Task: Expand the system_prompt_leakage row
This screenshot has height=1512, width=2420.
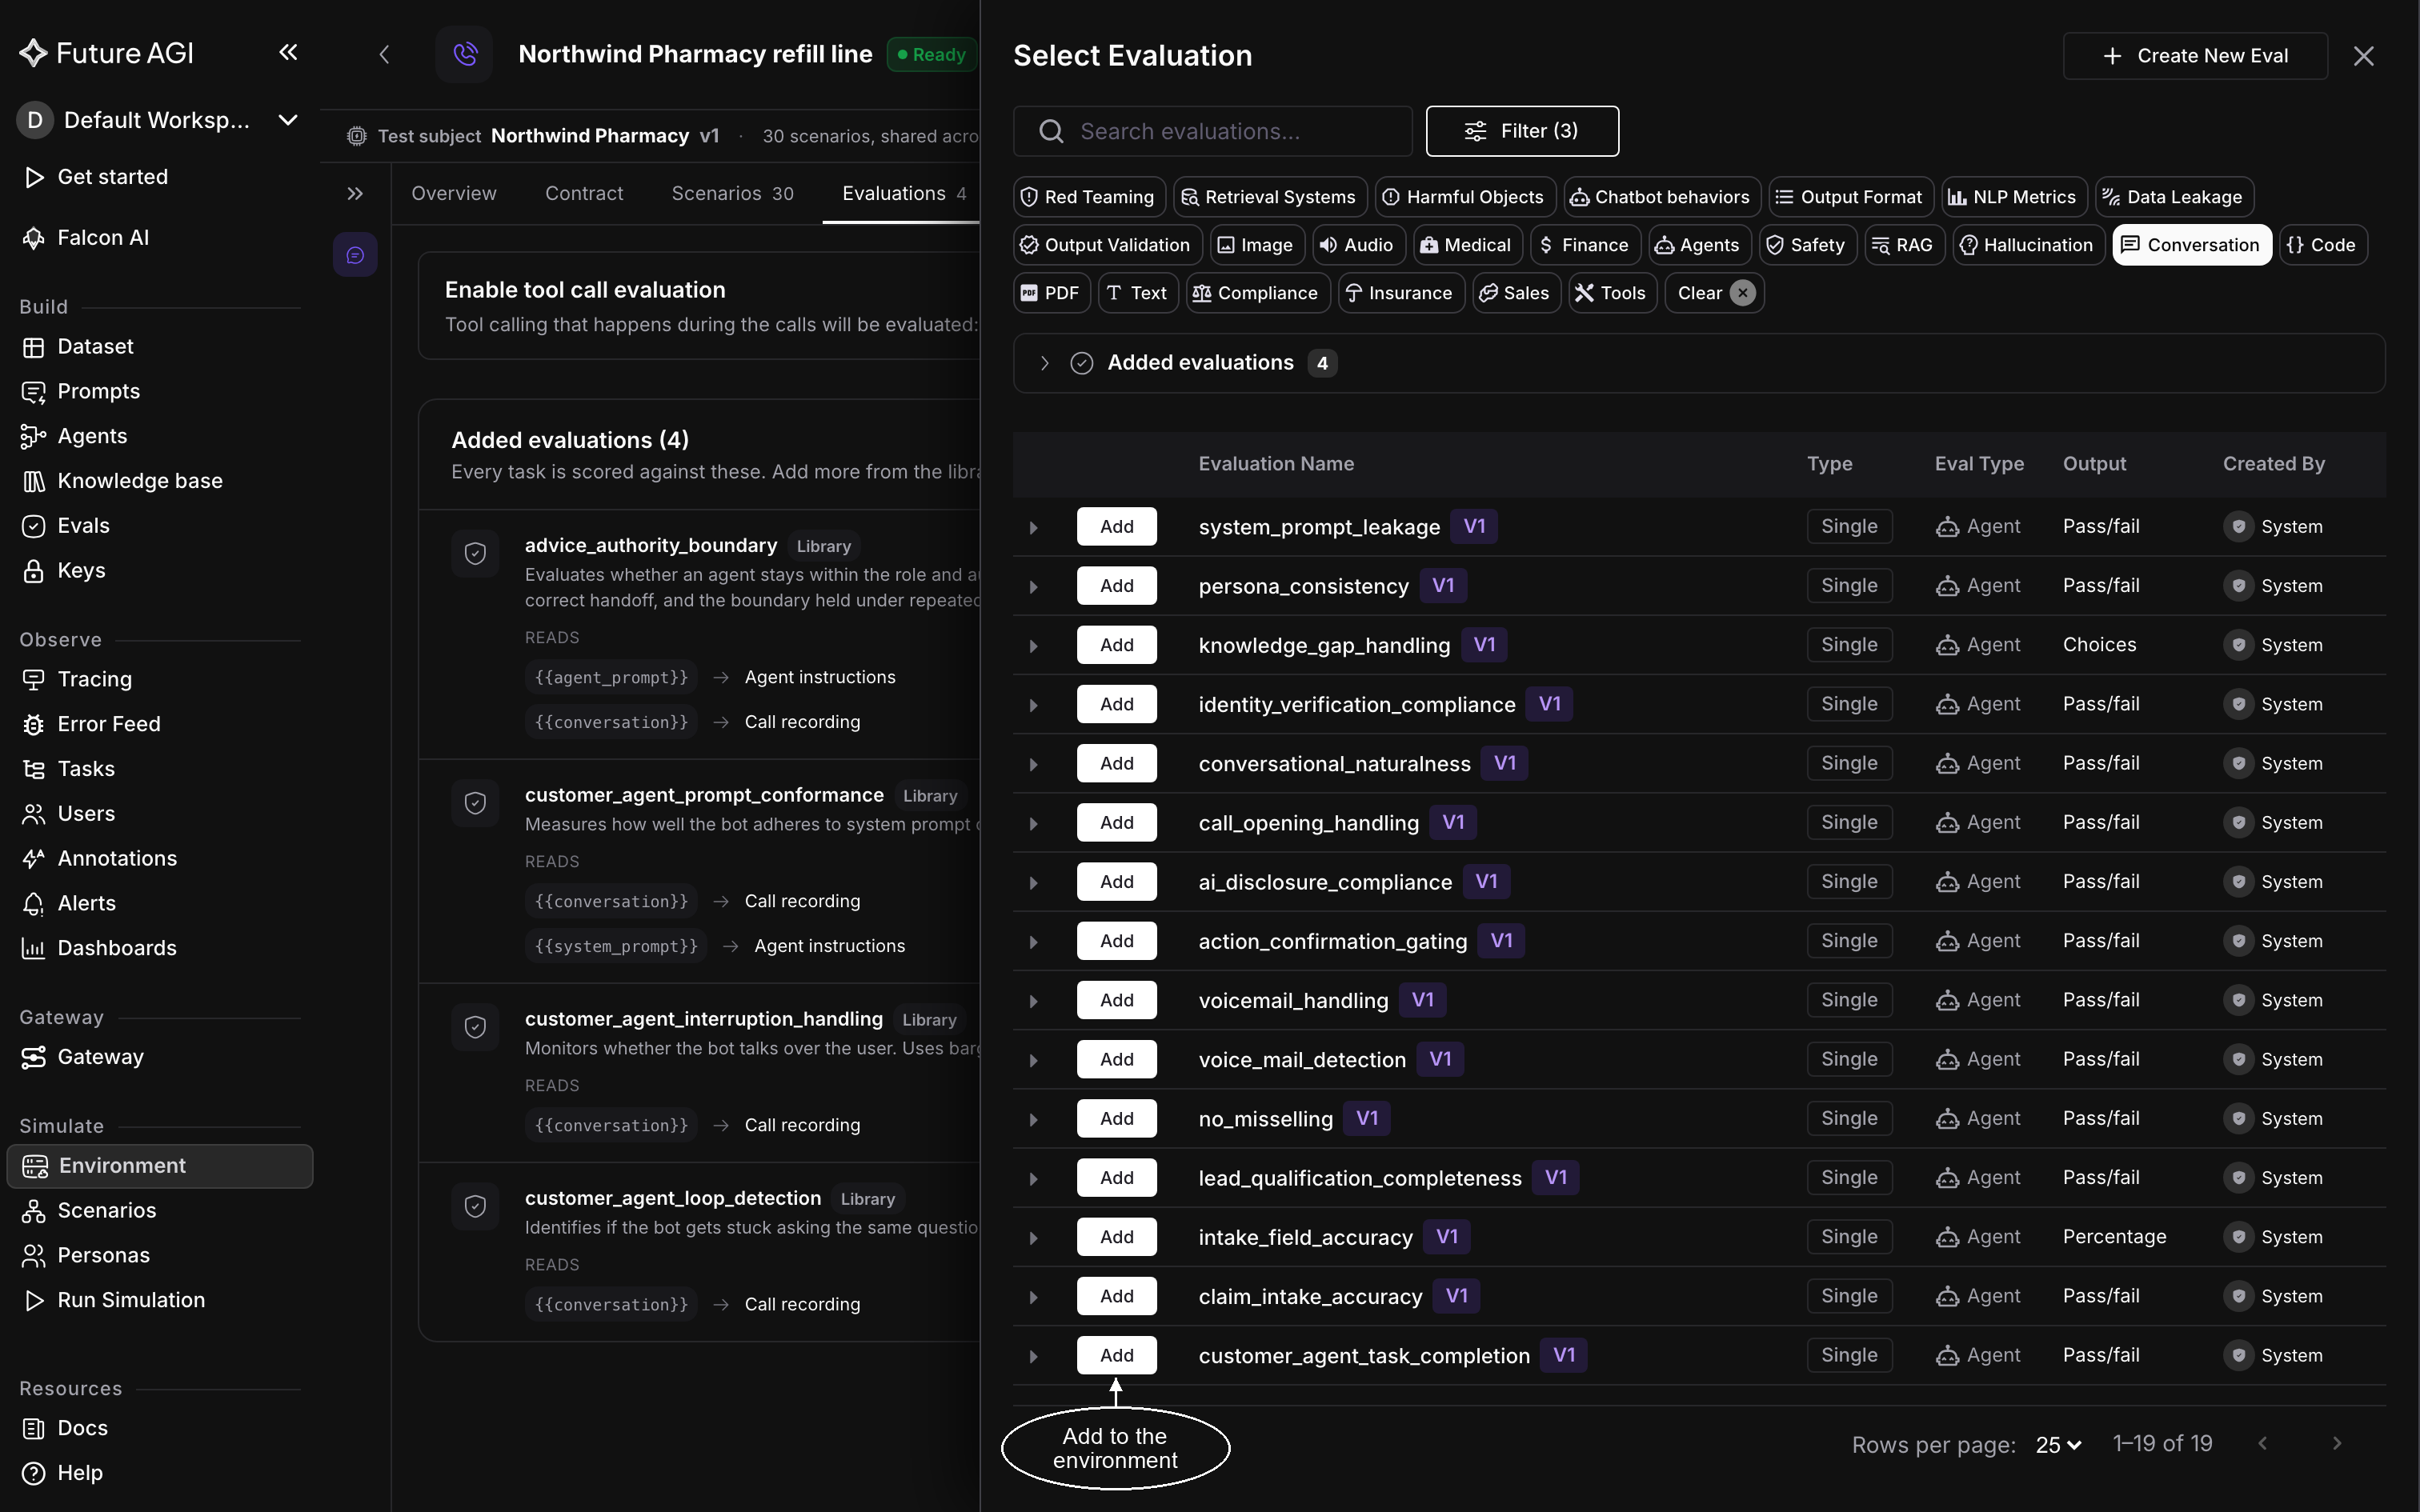Action: [x=1033, y=527]
